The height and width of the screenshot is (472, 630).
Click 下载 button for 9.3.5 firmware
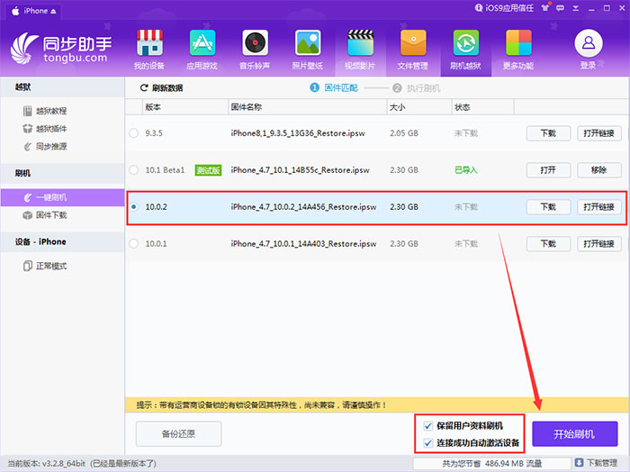548,133
